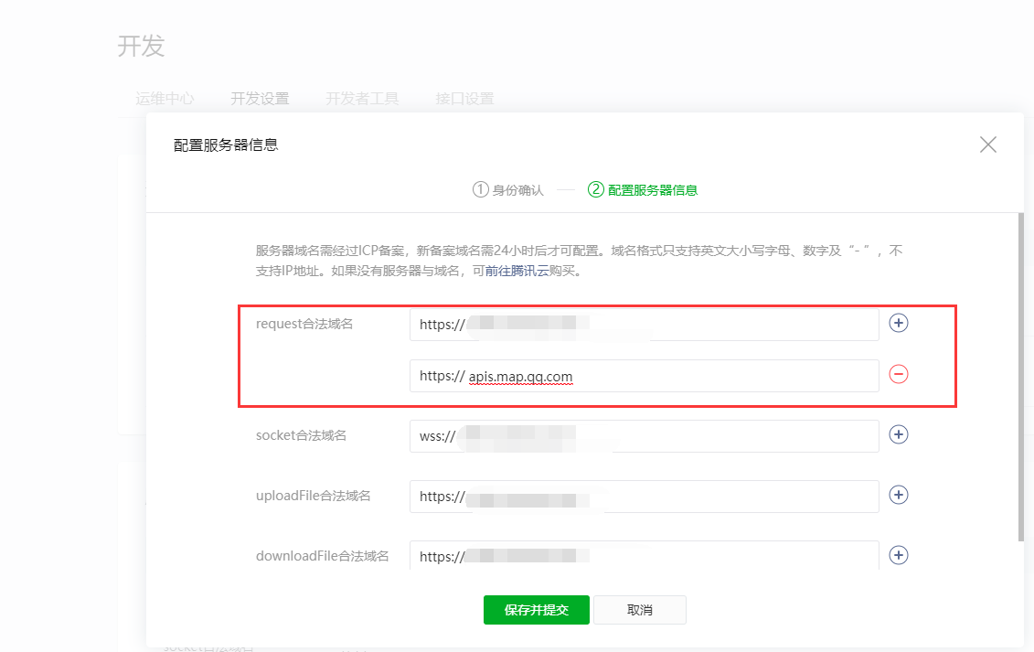Switch to the 运维中心 tab
1034x652 pixels.
(x=165, y=99)
